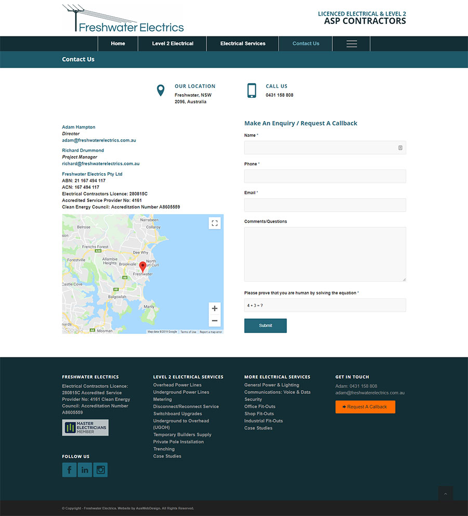This screenshot has width=468, height=516.
Task: Open the Electrical Services menu
Action: (243, 44)
